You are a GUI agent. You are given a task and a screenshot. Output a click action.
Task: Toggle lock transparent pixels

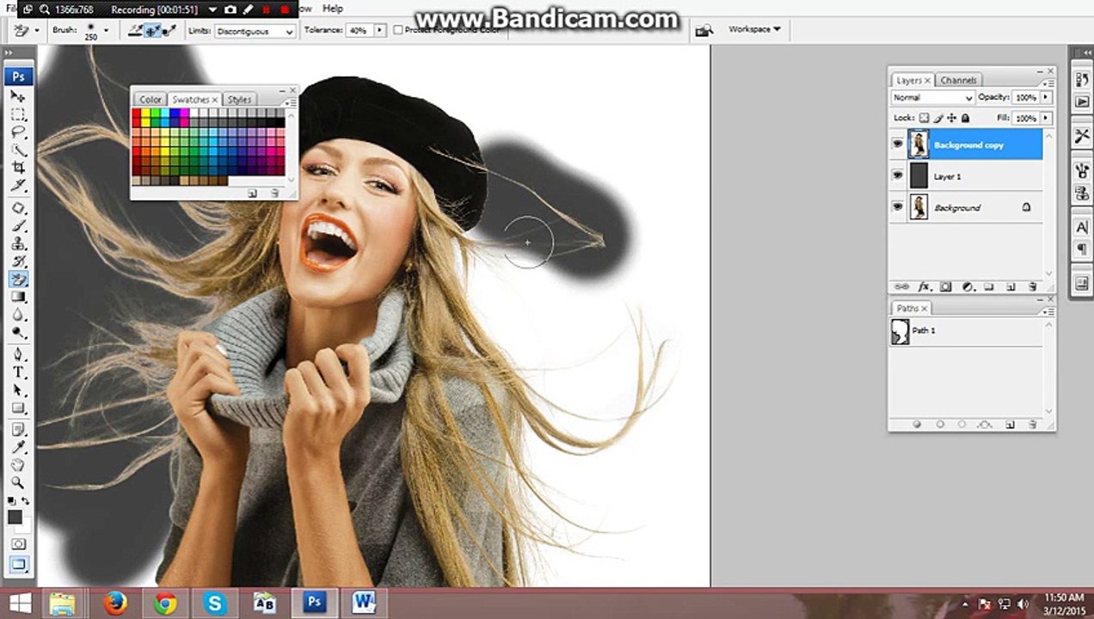pyautogui.click(x=925, y=118)
